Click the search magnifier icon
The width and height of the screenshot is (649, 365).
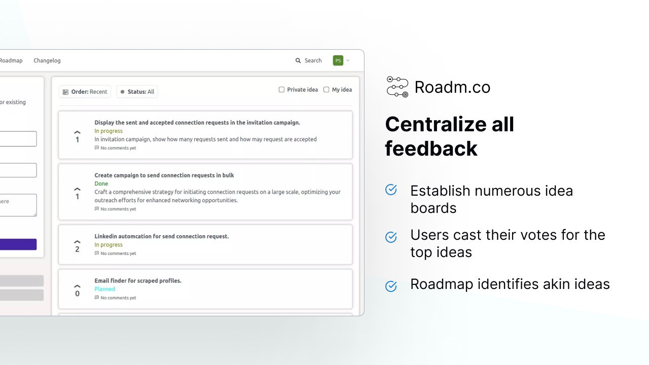(298, 61)
